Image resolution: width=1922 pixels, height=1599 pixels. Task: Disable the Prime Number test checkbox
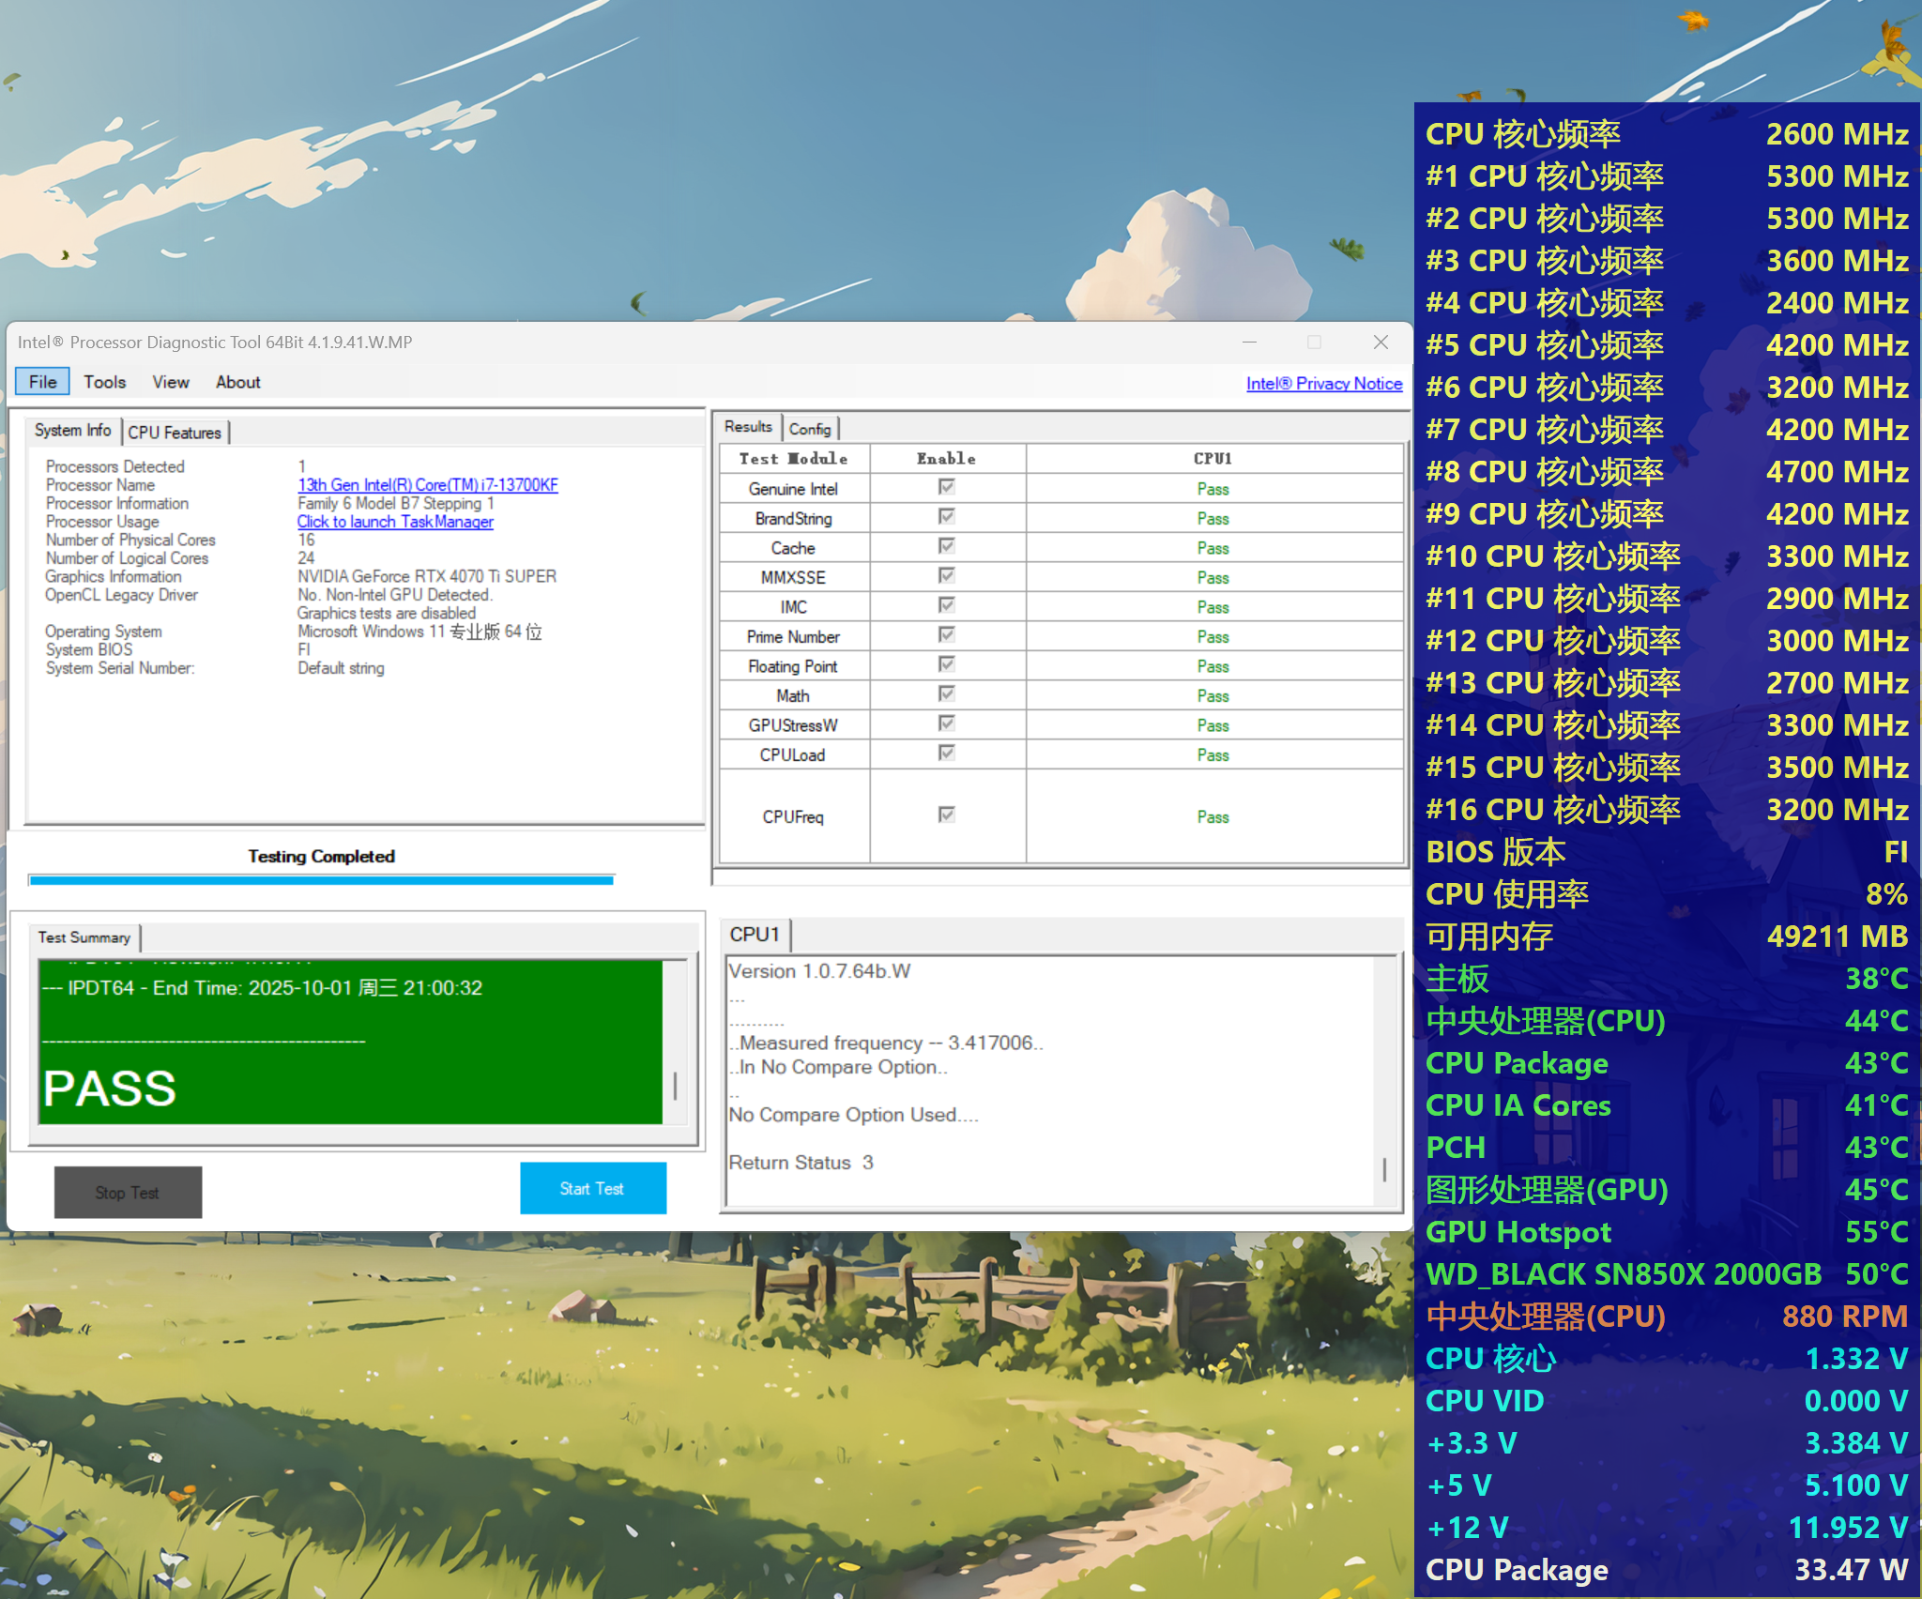point(946,635)
